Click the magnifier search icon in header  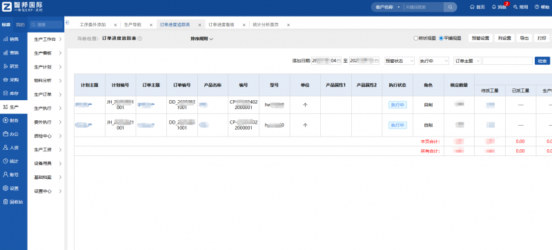coord(450,7)
